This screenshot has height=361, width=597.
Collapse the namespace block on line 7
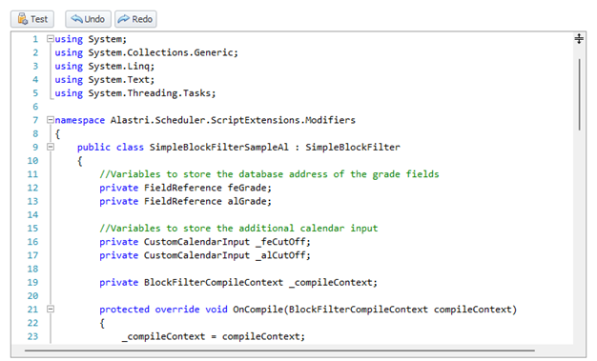(51, 120)
